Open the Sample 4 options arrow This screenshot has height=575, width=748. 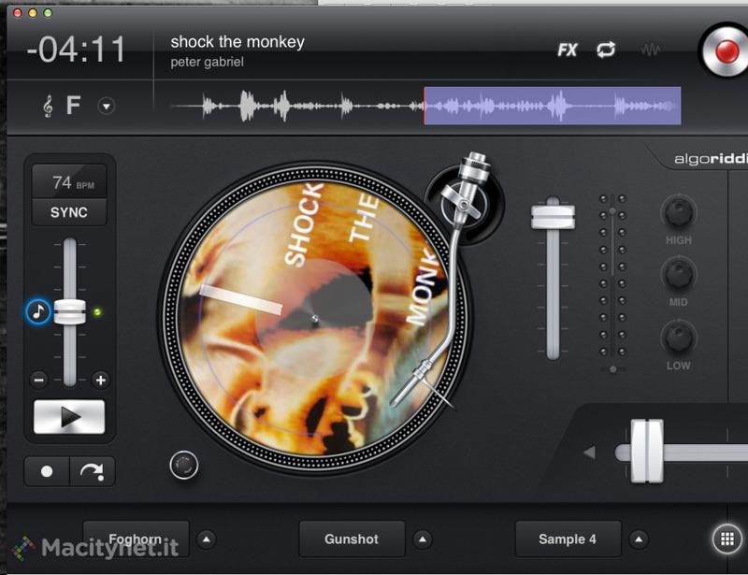click(639, 539)
